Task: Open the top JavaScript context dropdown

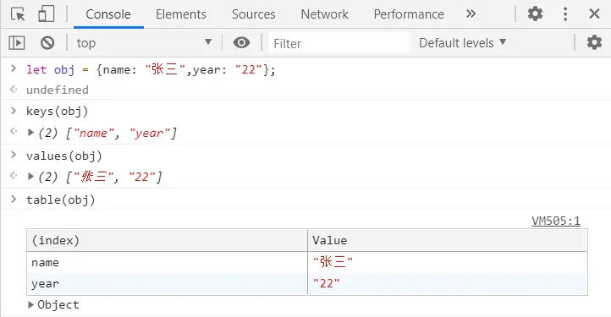Action: point(144,43)
